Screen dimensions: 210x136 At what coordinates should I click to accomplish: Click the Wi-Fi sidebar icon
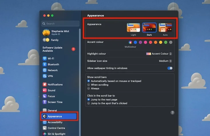click(x=45, y=59)
